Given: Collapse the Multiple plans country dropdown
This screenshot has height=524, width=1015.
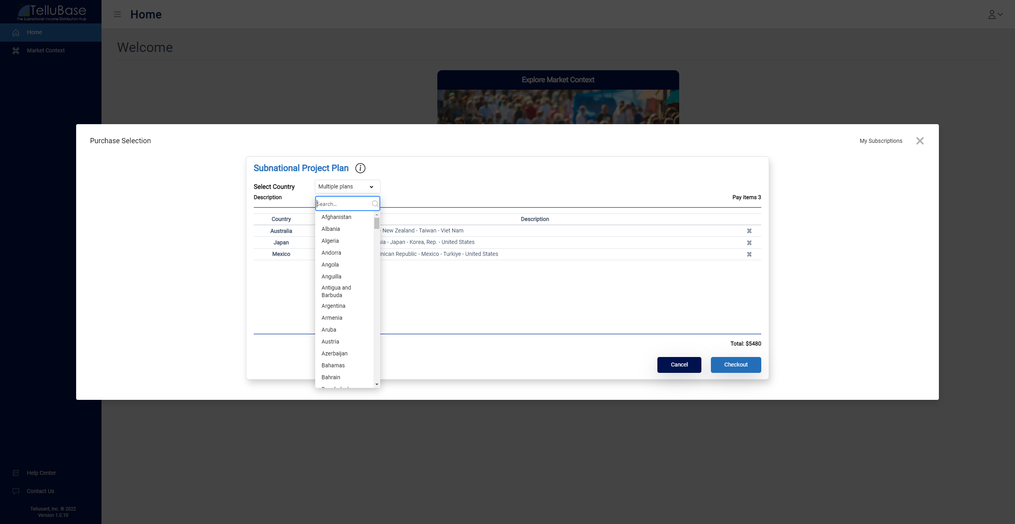Looking at the screenshot, I should (x=347, y=186).
